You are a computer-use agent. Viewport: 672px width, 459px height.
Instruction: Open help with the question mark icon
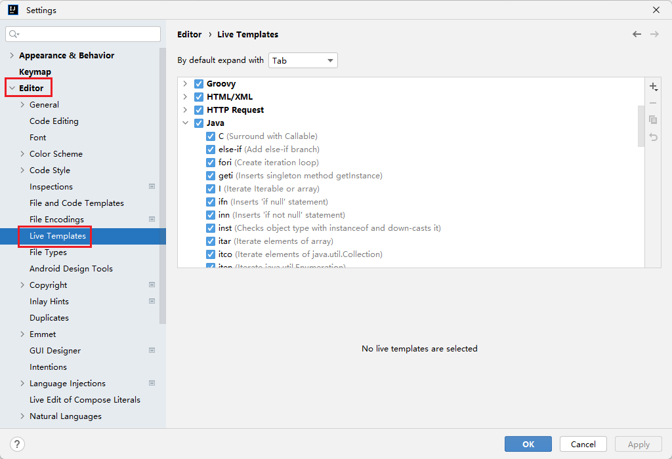coord(18,444)
